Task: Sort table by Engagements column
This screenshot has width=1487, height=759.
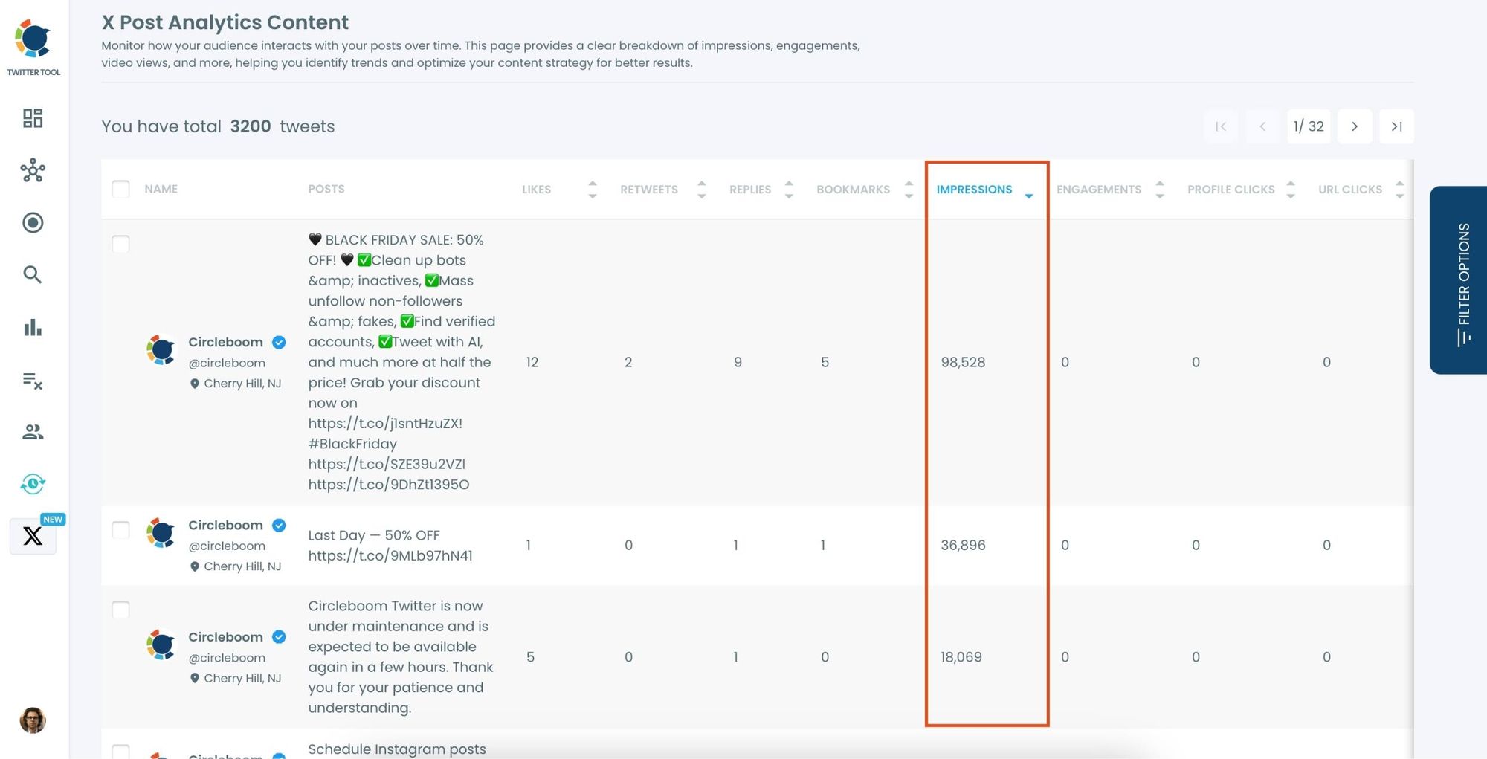Action: 1160,190
